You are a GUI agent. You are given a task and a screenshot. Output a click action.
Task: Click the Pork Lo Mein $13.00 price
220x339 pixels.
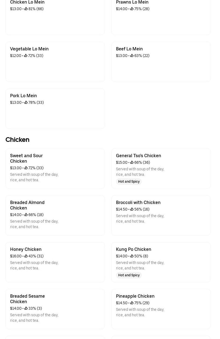(x=16, y=102)
